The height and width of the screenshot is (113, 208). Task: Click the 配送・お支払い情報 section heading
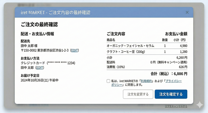point(37,34)
